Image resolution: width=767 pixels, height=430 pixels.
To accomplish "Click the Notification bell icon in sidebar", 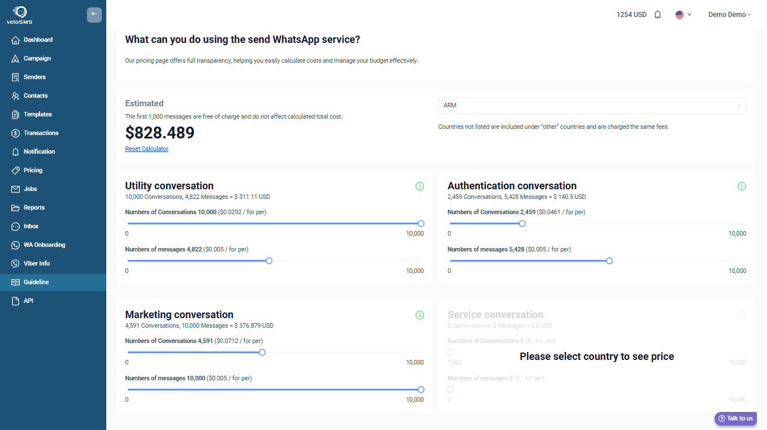I will [x=15, y=152].
